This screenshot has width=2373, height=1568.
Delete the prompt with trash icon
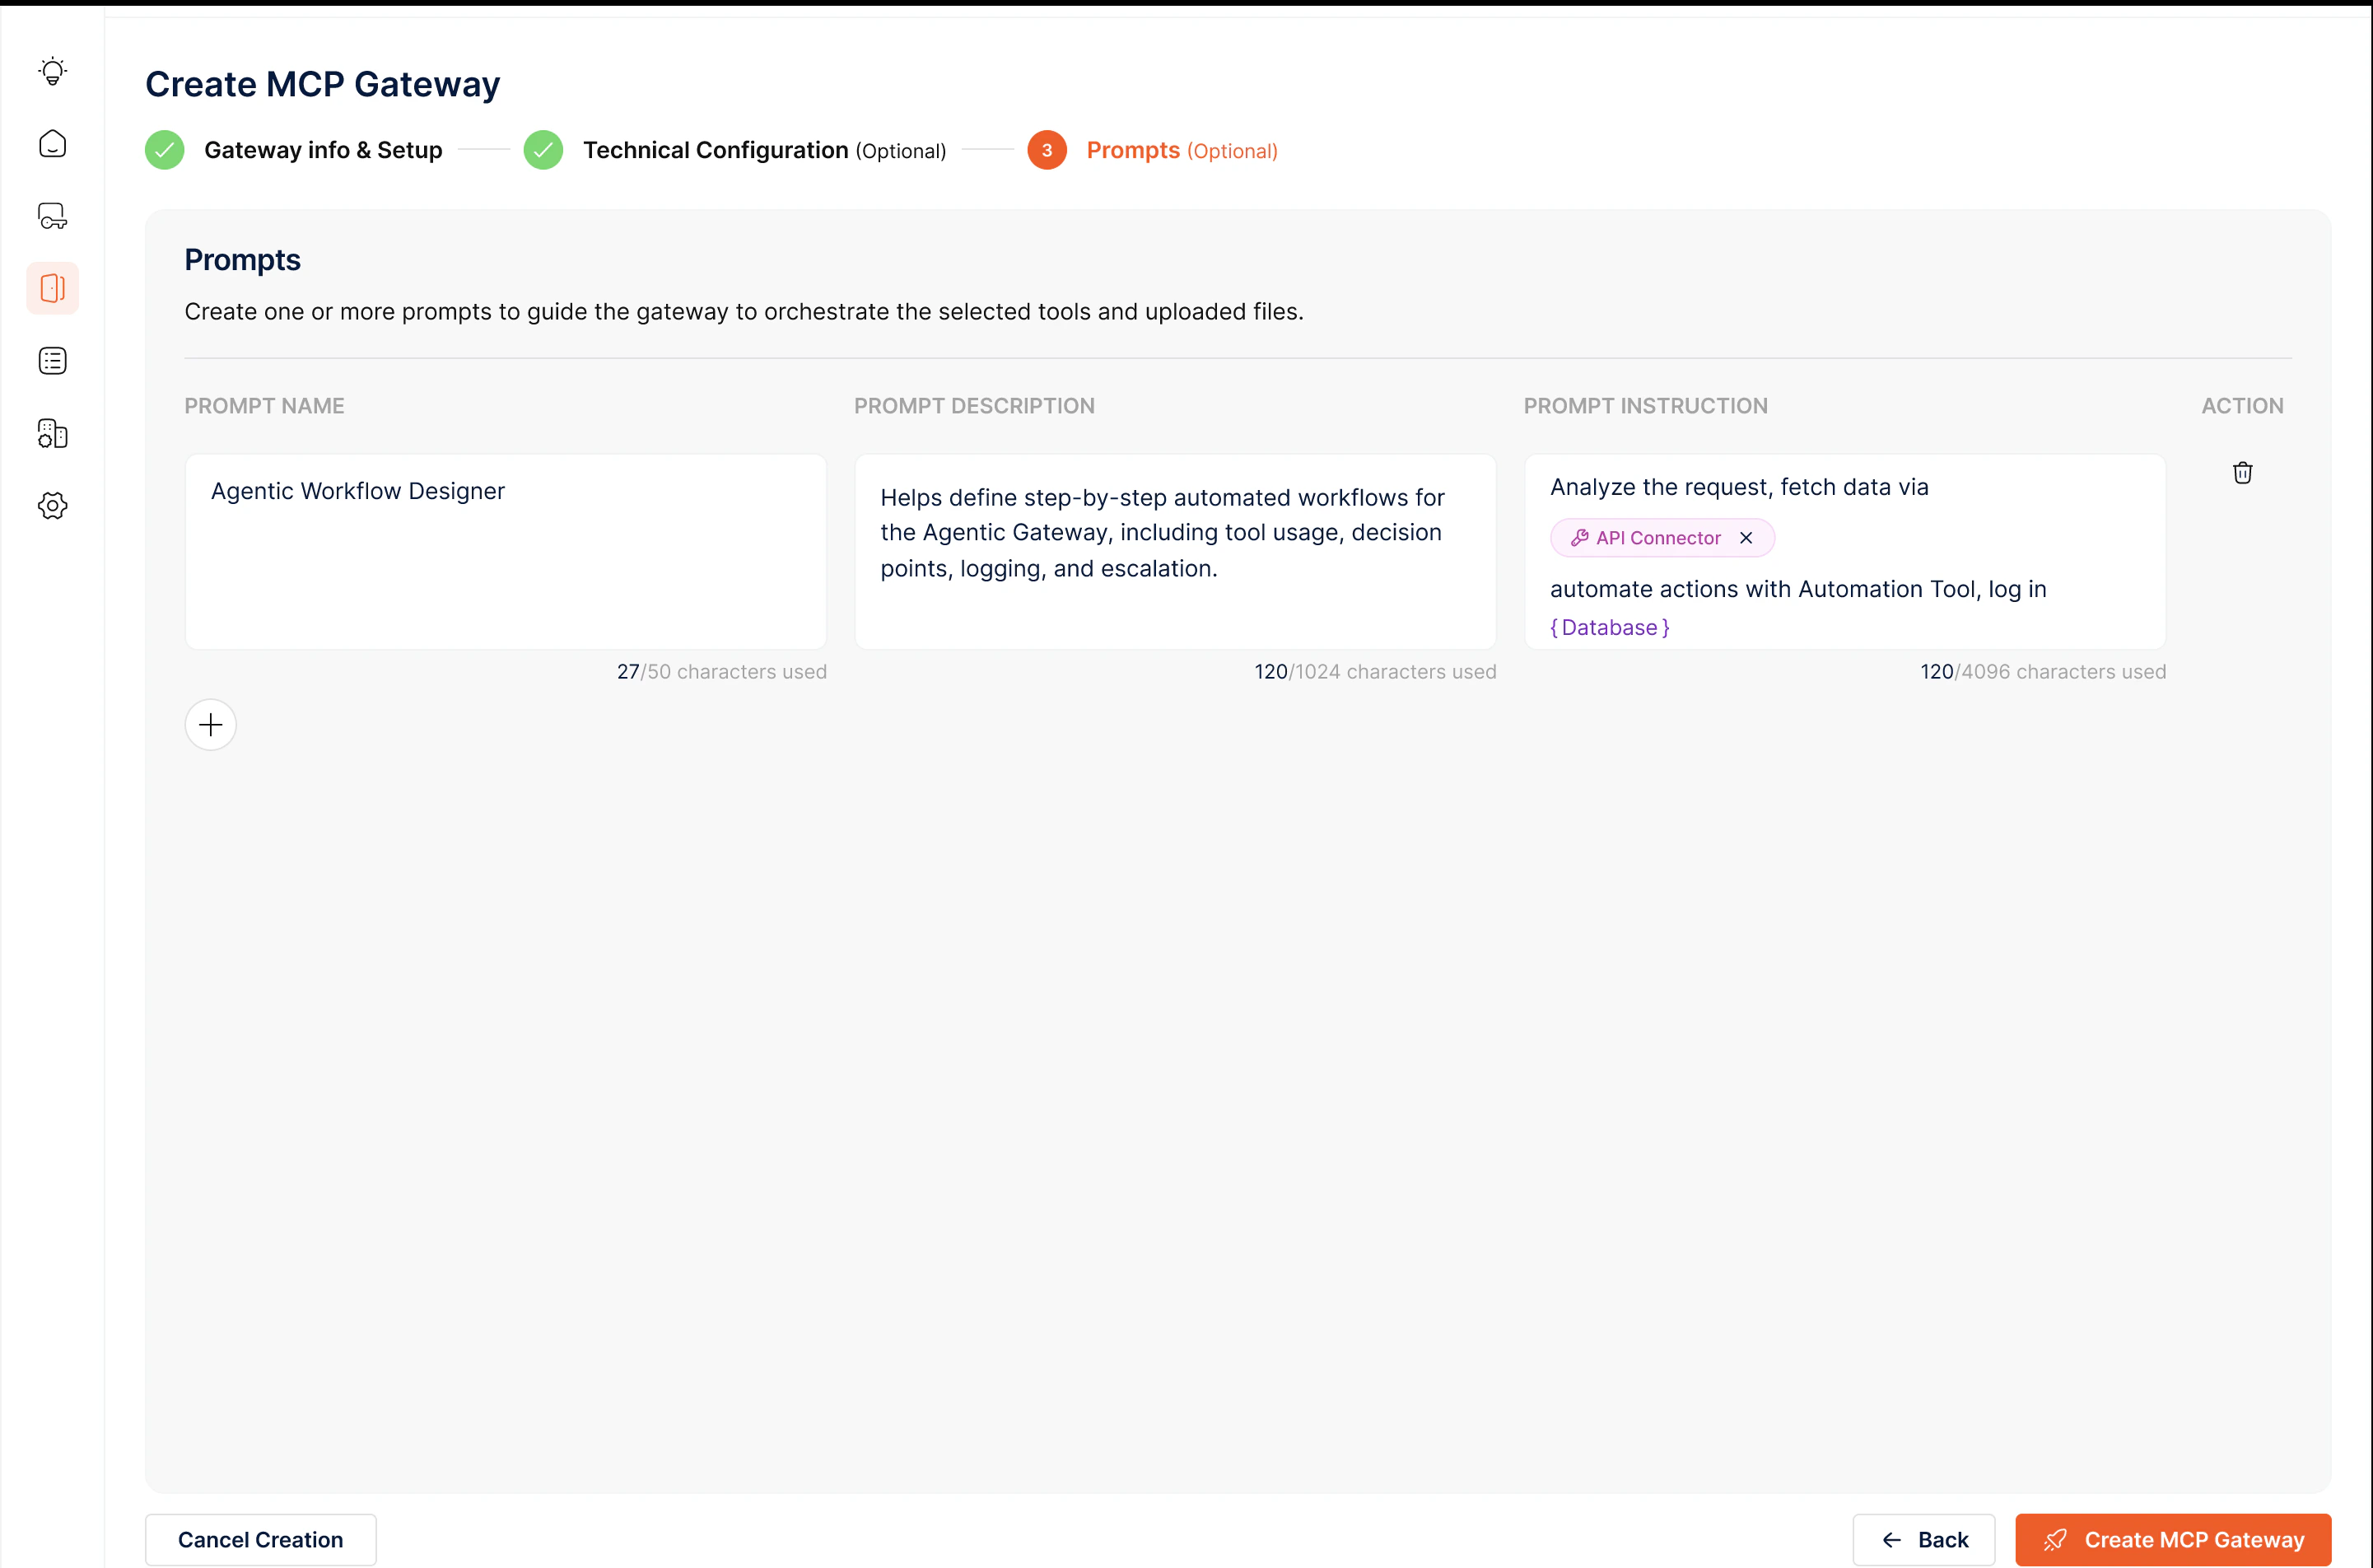coord(2242,473)
